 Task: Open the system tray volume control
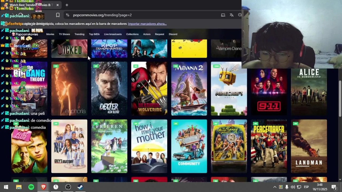tap(293, 187)
